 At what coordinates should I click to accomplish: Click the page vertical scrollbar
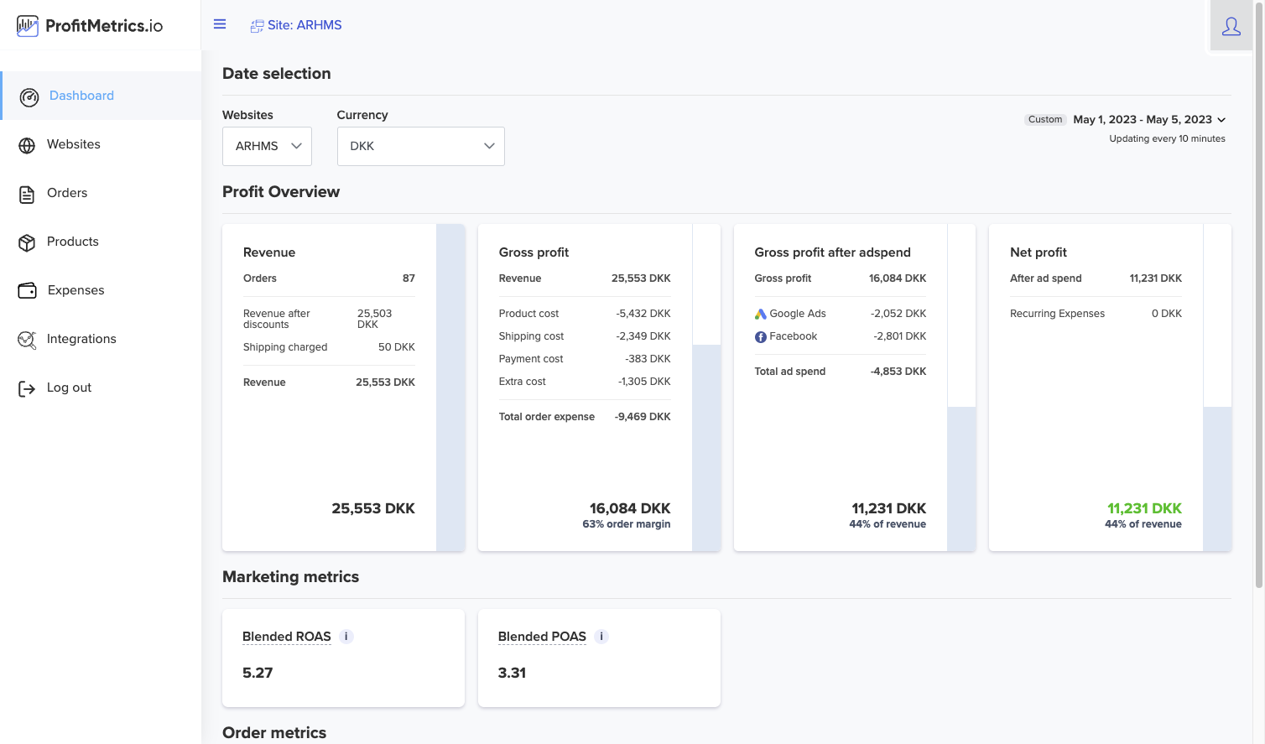[x=1258, y=294]
